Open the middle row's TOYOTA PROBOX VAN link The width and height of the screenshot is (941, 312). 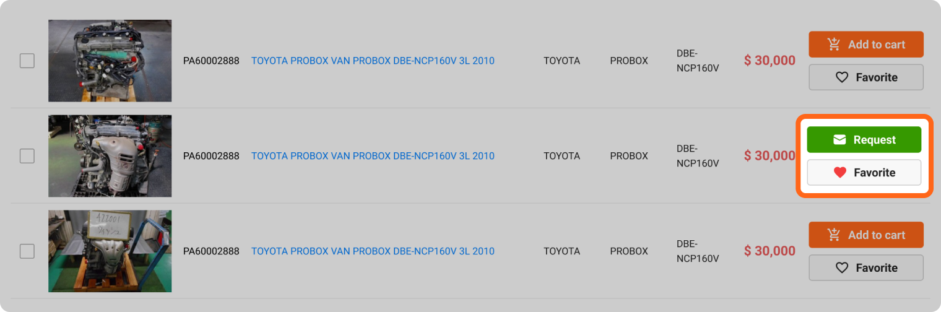pyautogui.click(x=373, y=156)
